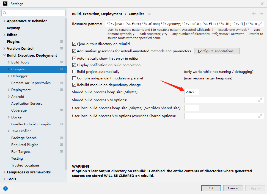Image resolution: width=267 pixels, height=194 pixels.
Task: Expand Appearance & Behavior section
Action: (4, 21)
